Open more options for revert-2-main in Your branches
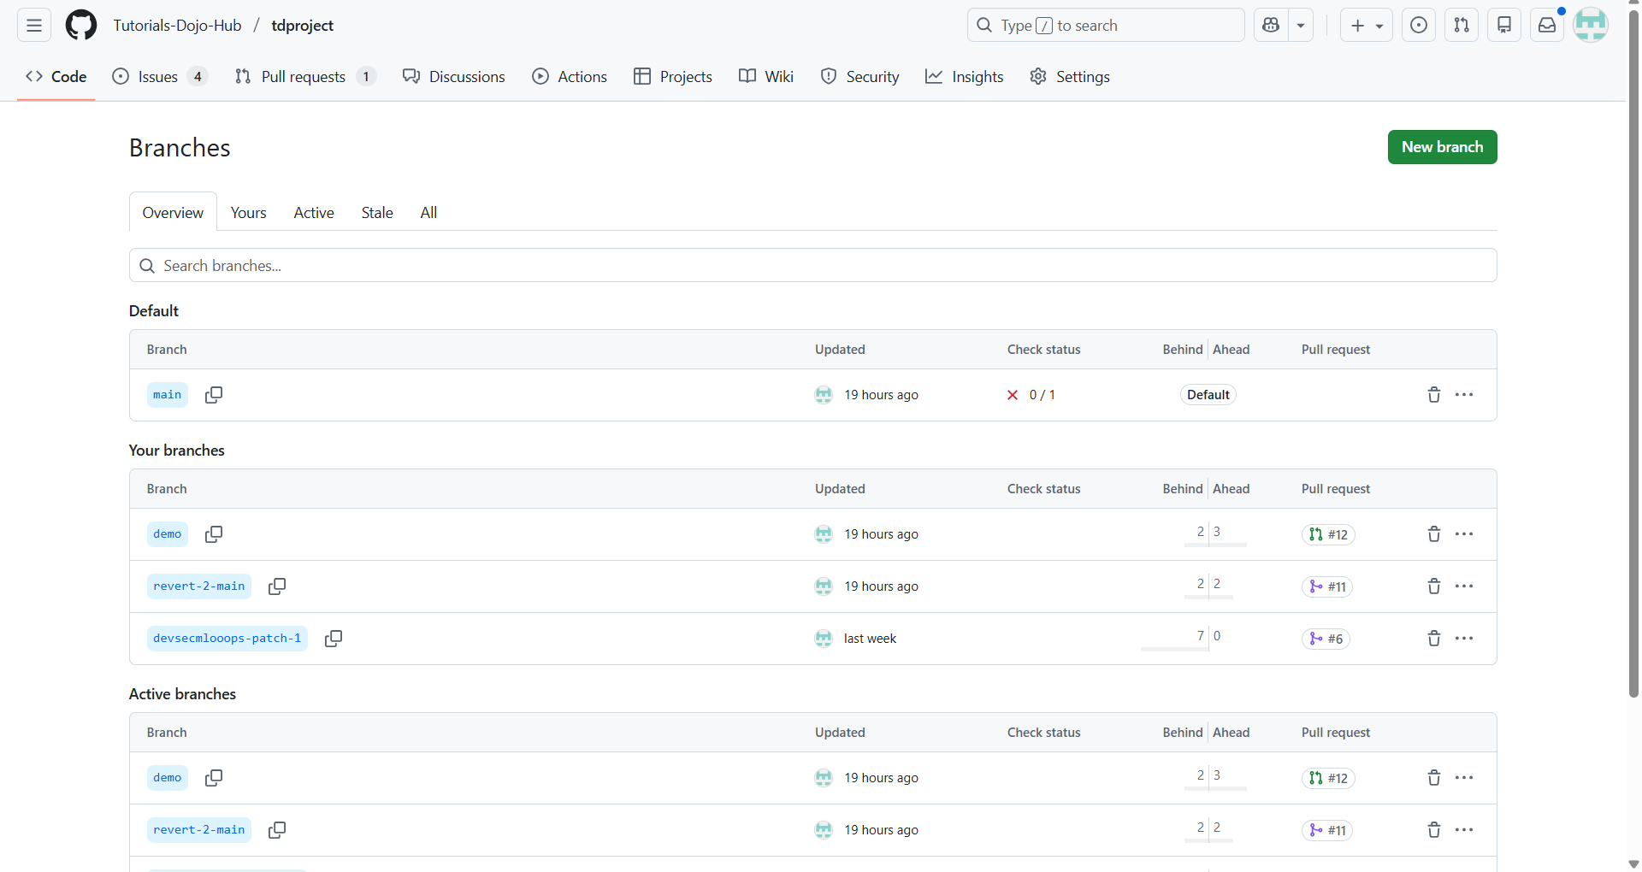 (1464, 586)
